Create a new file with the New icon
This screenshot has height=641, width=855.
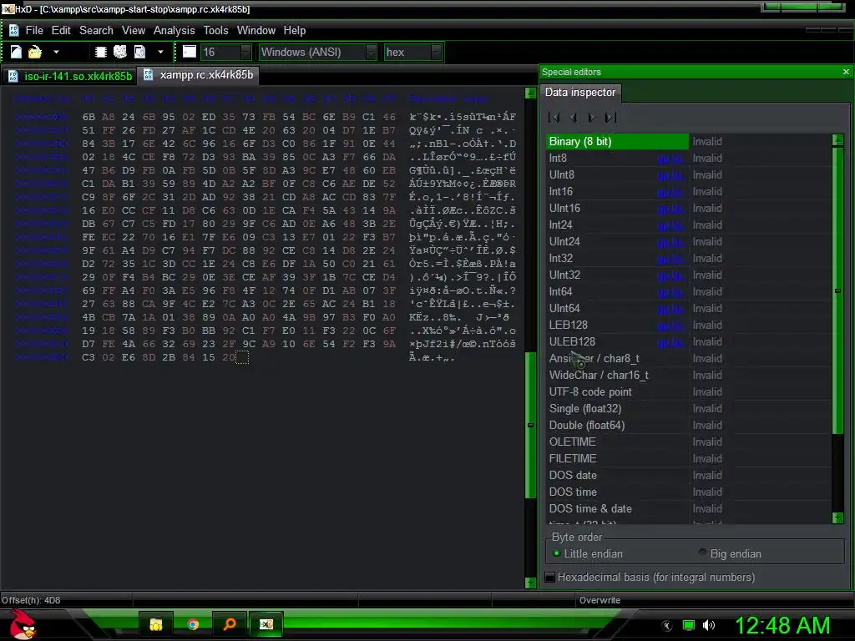[16, 52]
